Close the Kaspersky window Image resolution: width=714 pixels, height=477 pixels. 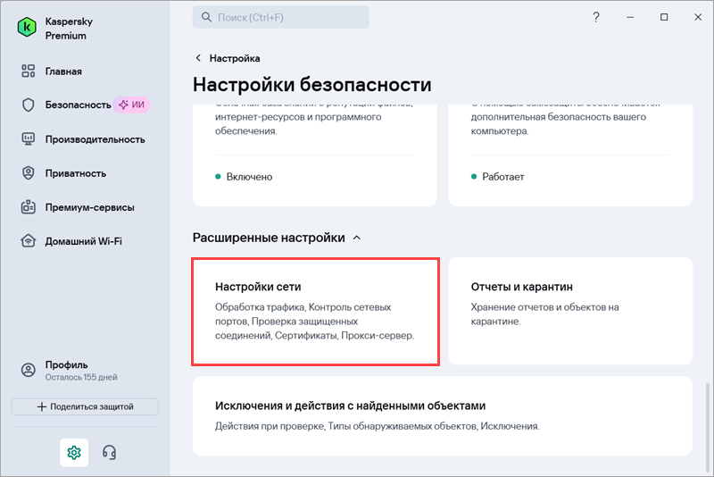[698, 17]
